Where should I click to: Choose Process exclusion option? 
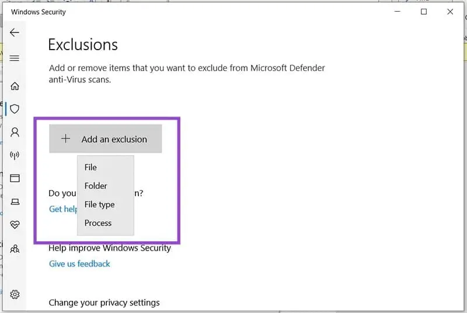pyautogui.click(x=97, y=223)
